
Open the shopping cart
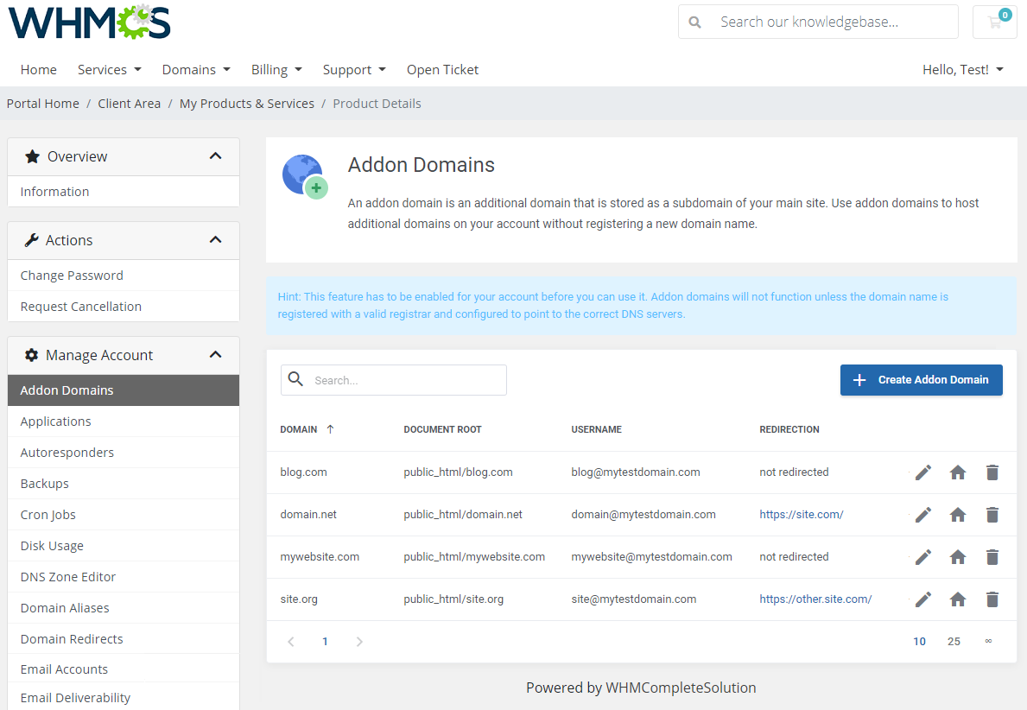[x=994, y=22]
